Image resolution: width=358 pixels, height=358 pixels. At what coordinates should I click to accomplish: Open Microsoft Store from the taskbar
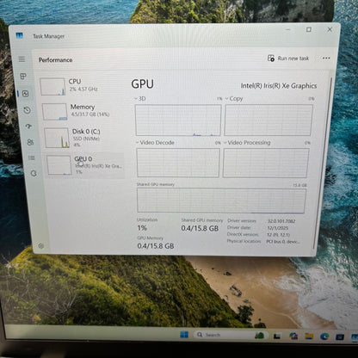tap(340, 336)
